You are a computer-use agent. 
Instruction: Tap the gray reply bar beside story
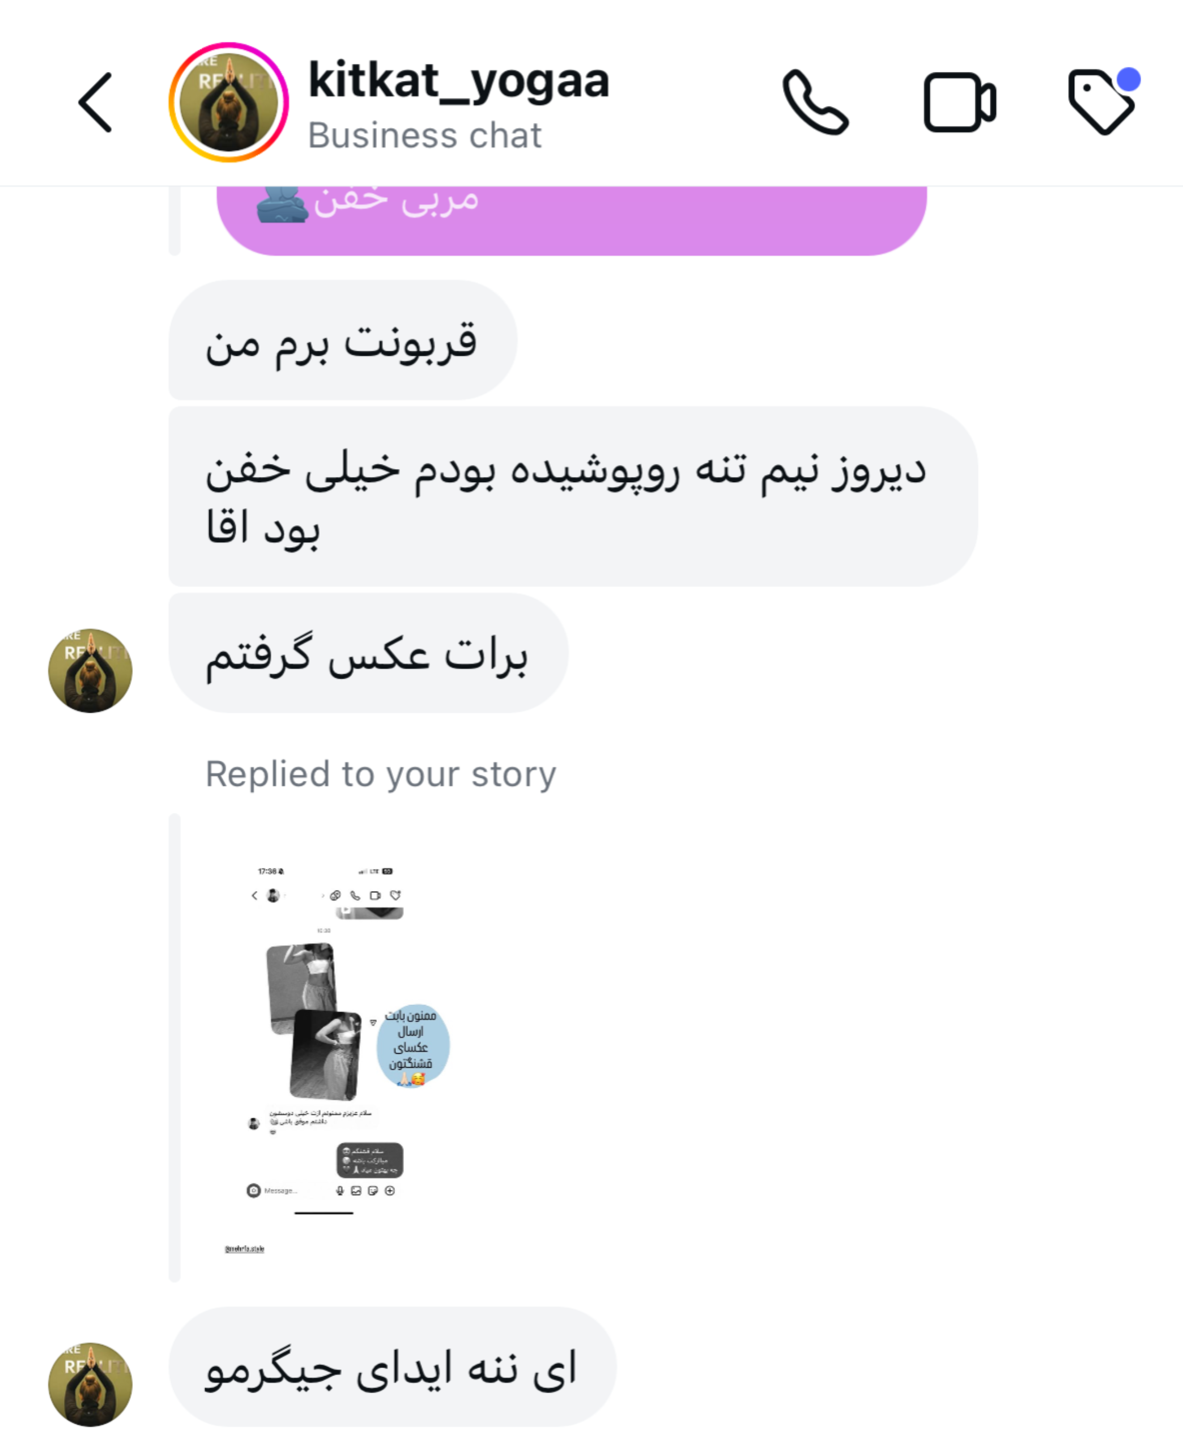click(x=175, y=1048)
